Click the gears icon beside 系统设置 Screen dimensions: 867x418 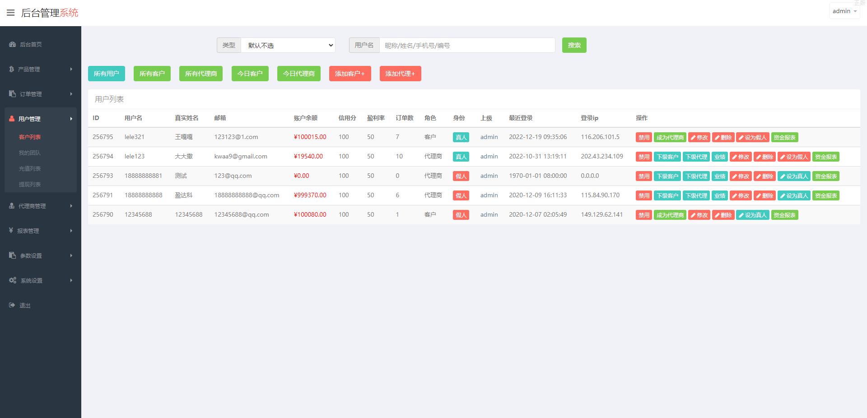13,280
